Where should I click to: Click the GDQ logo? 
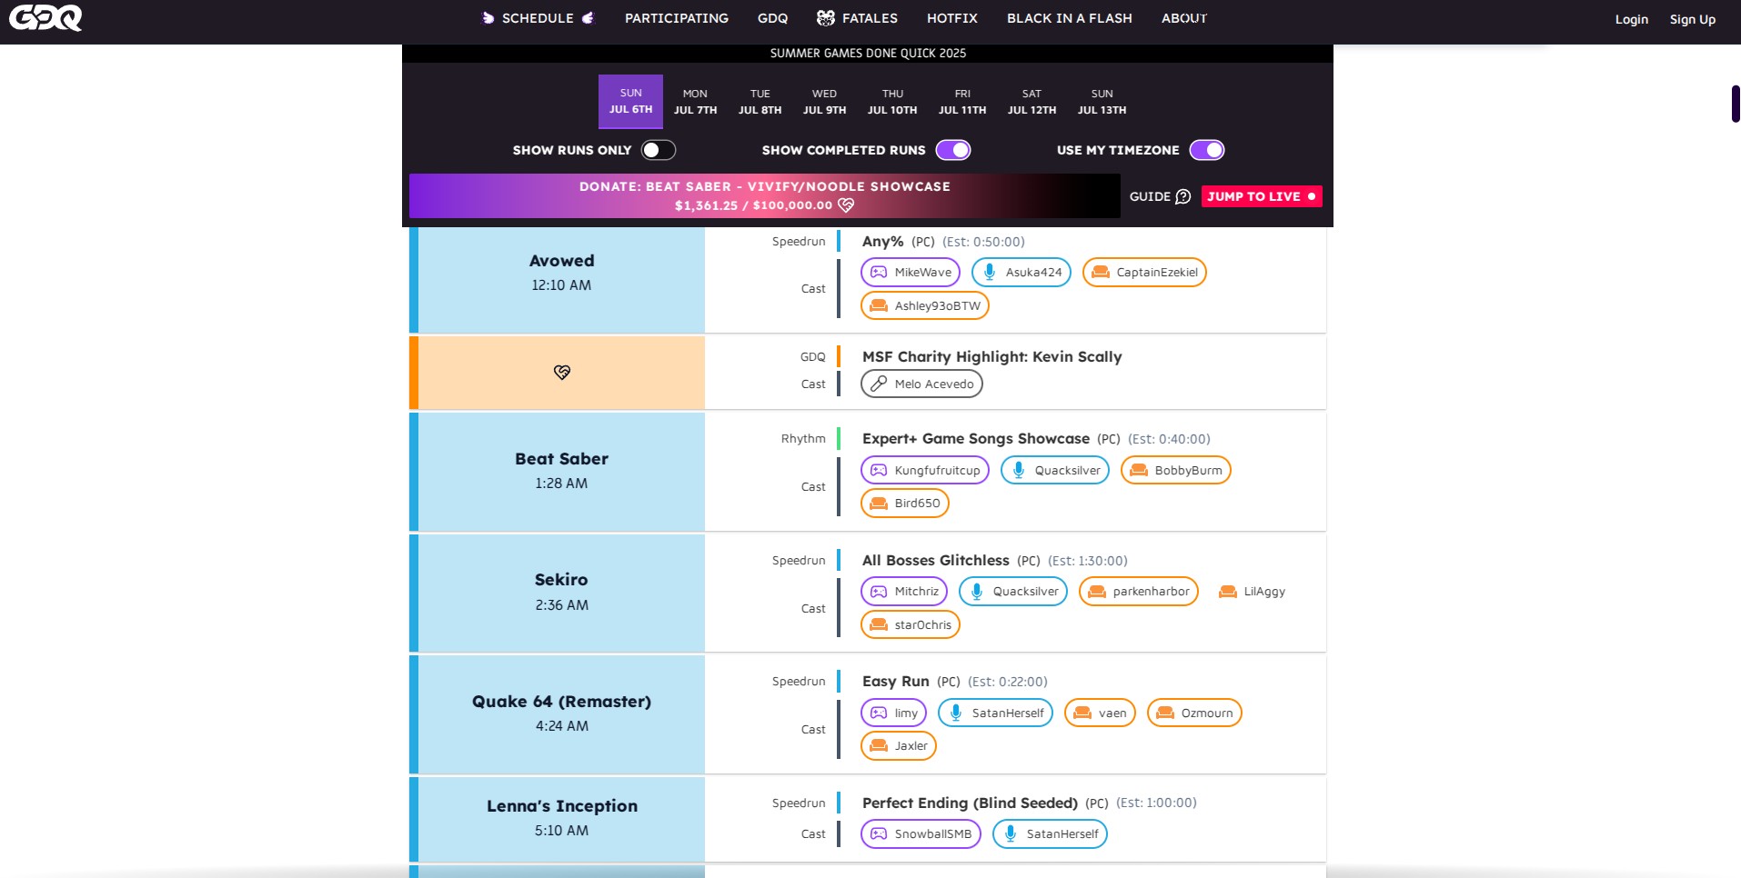pyautogui.click(x=45, y=18)
